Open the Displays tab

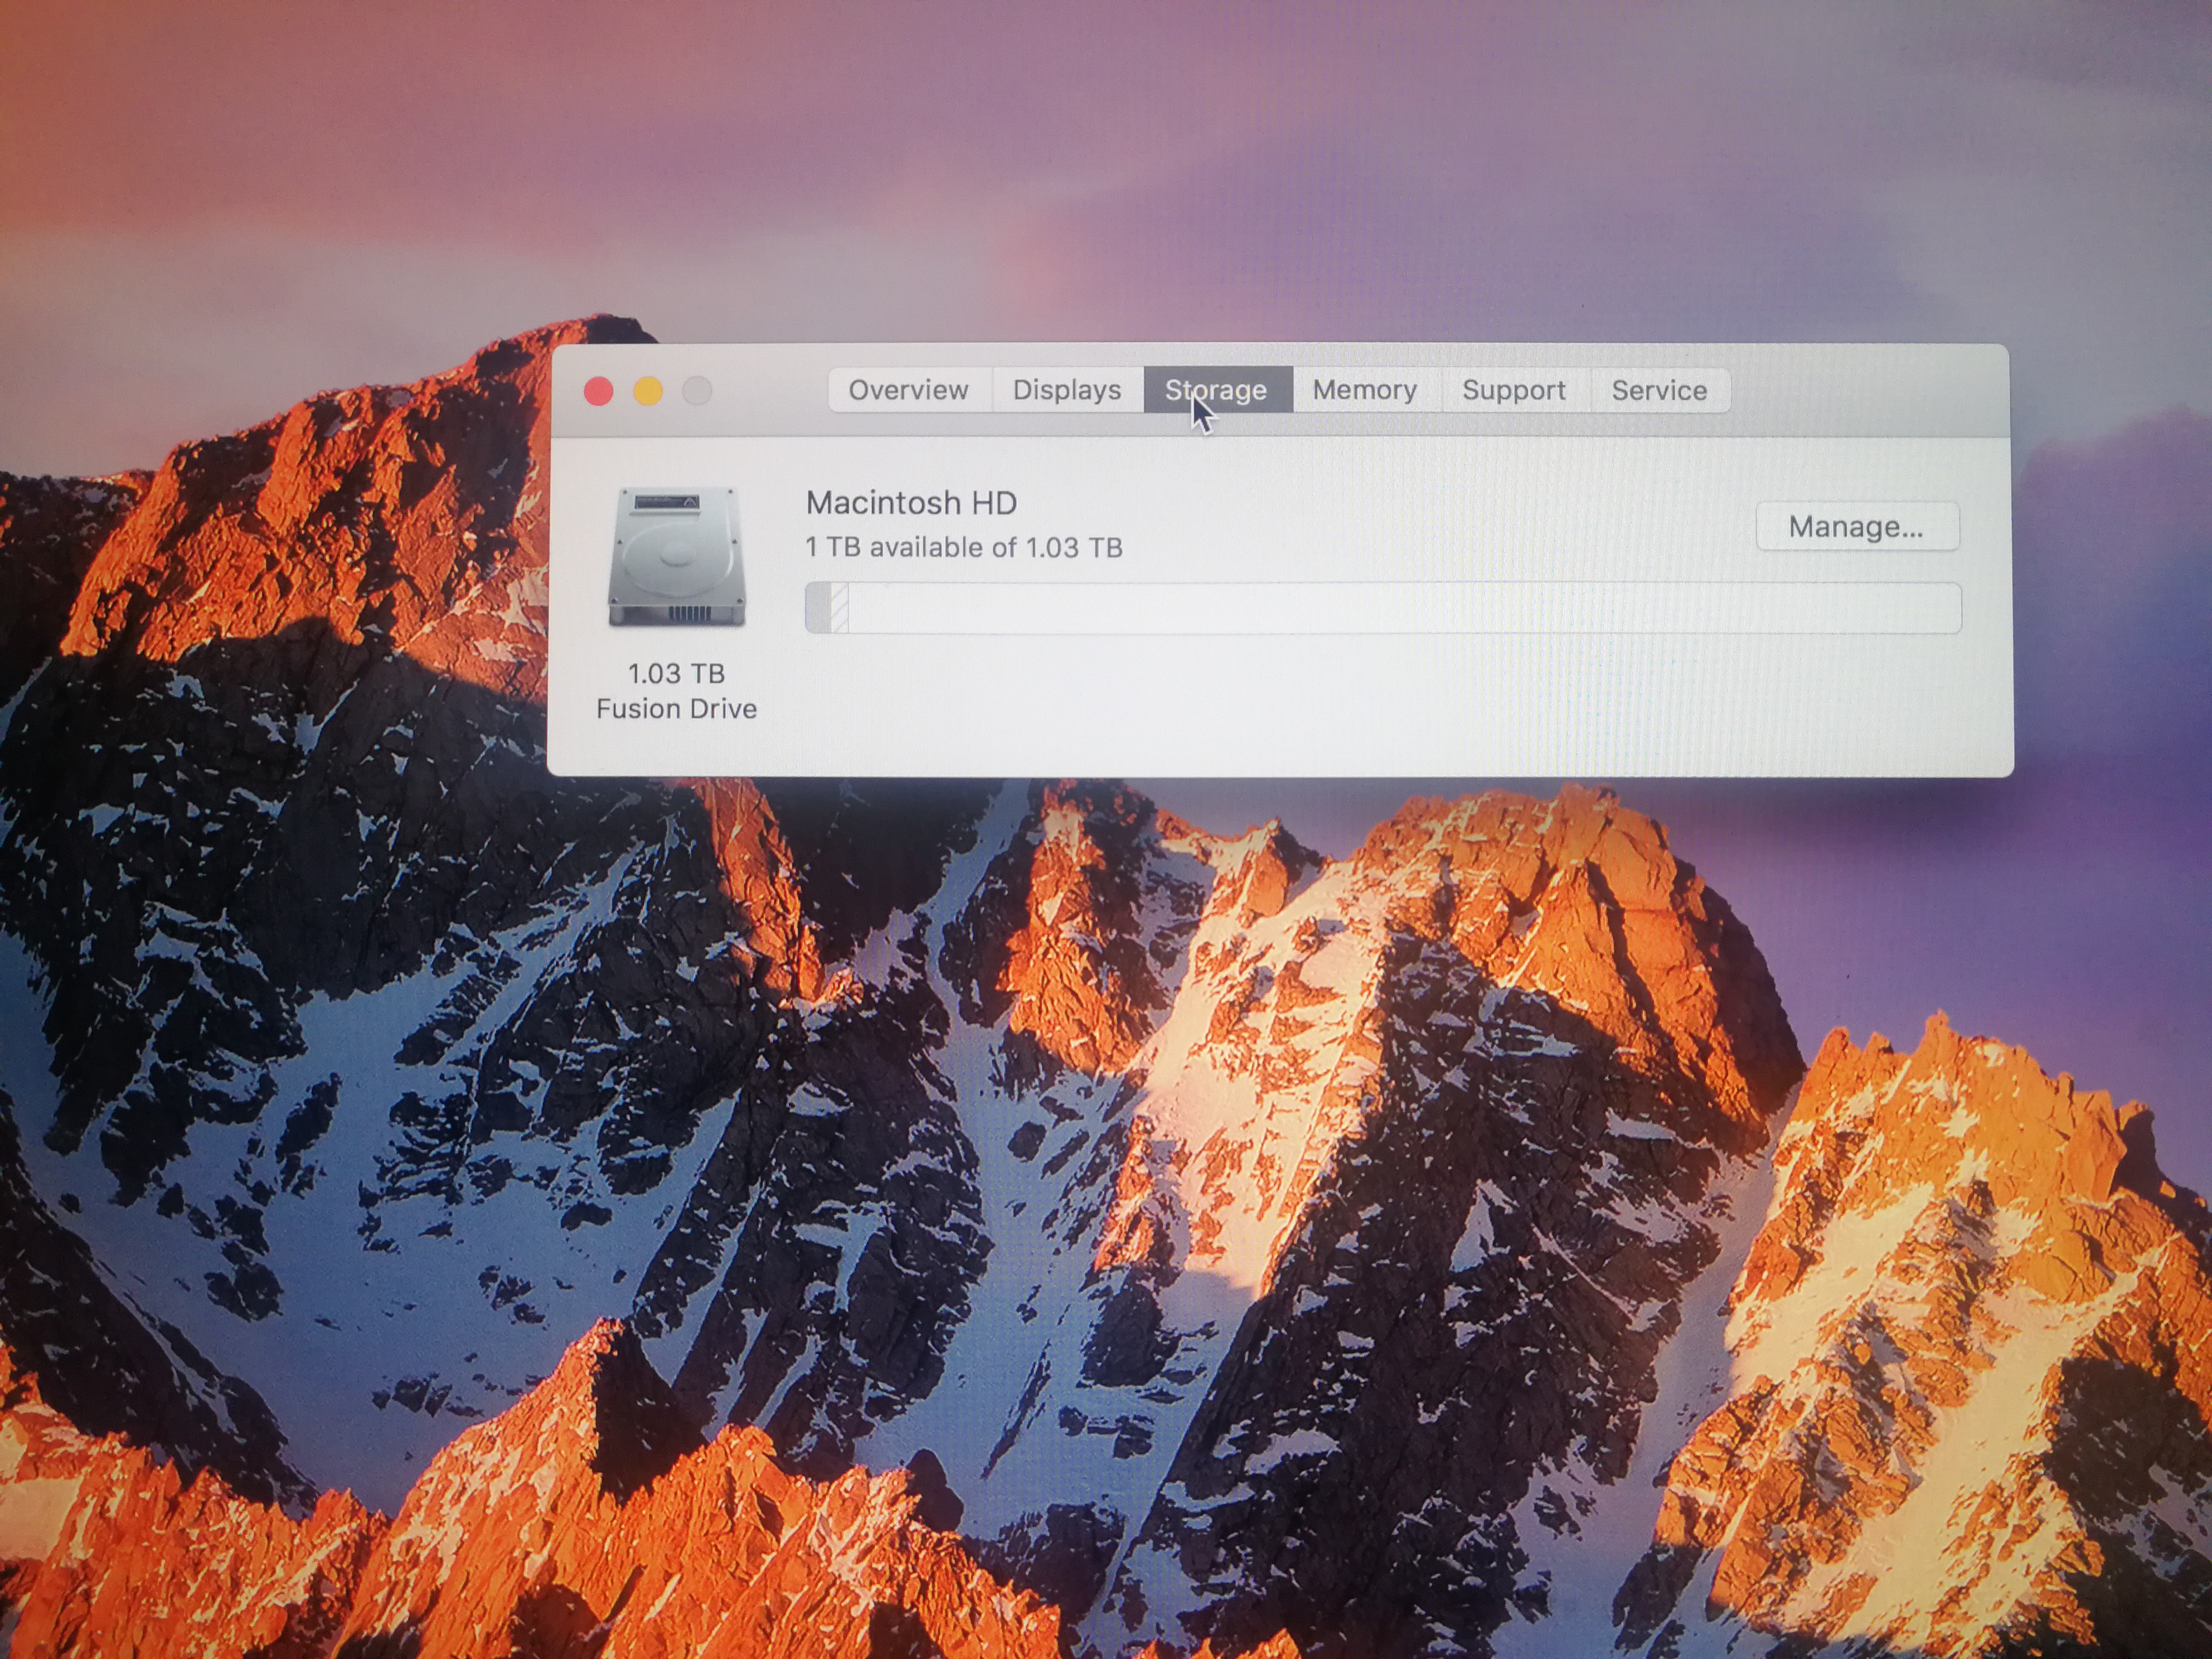coord(1067,390)
